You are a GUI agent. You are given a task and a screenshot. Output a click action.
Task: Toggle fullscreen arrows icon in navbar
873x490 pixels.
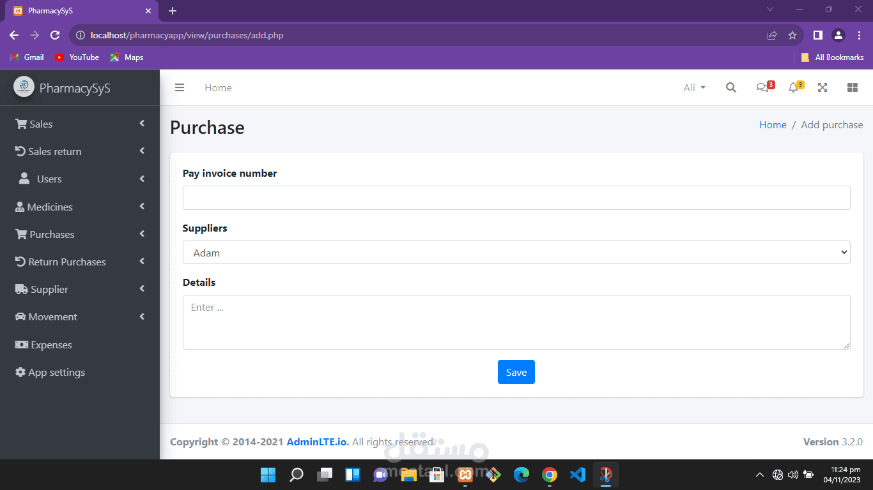[823, 87]
